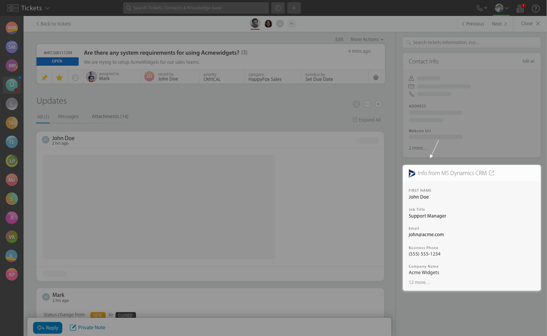
Task: Type in the ticket search field
Action: coord(471,42)
